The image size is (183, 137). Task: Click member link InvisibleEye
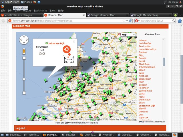coord(145,43)
